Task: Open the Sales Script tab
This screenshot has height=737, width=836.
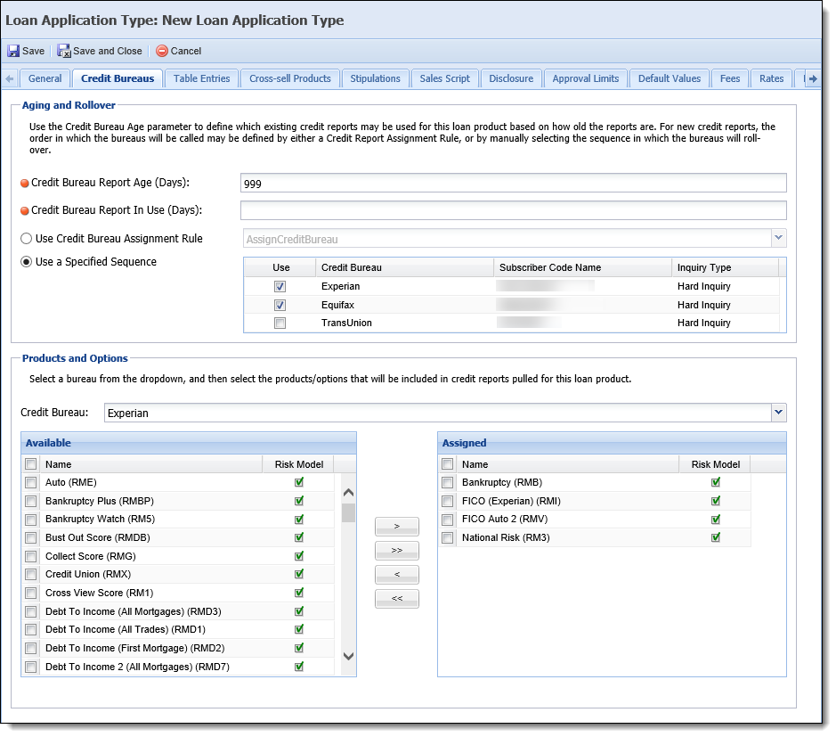Action: (444, 78)
